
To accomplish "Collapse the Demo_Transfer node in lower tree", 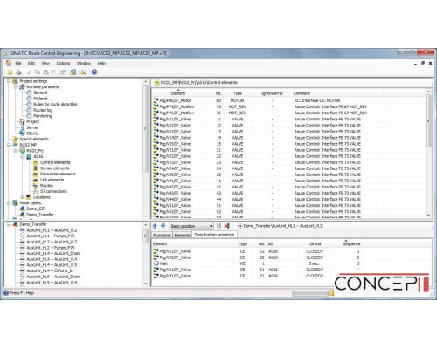I will tap(9, 224).
